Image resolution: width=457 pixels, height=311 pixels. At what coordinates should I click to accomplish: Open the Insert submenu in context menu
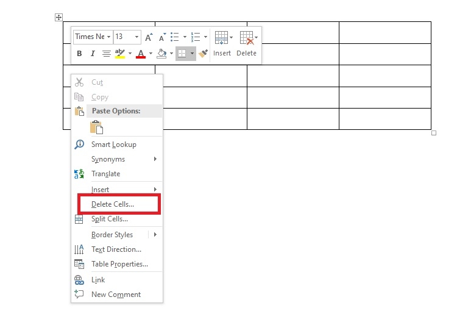pos(117,190)
